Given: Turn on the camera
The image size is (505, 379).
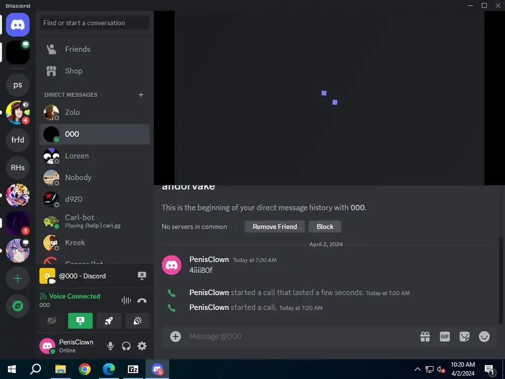Looking at the screenshot, I should coord(51,321).
